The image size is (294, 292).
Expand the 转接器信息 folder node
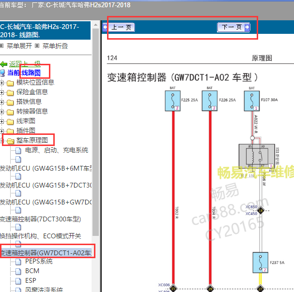pyautogui.click(x=1, y=112)
